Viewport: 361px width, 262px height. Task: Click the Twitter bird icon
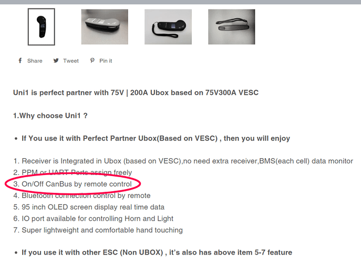[56, 61]
